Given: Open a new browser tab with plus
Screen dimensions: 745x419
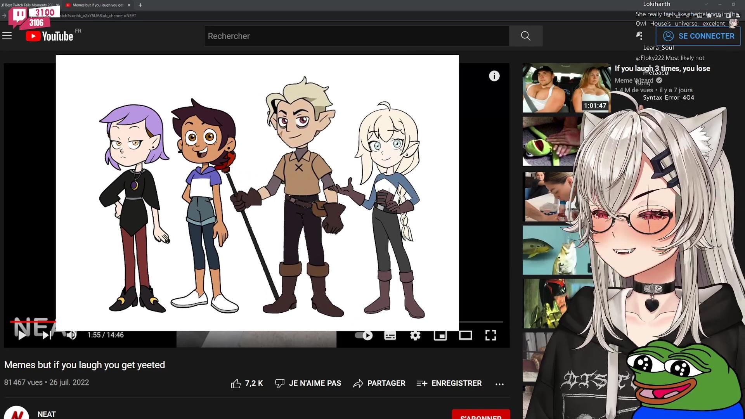Looking at the screenshot, I should [x=140, y=5].
